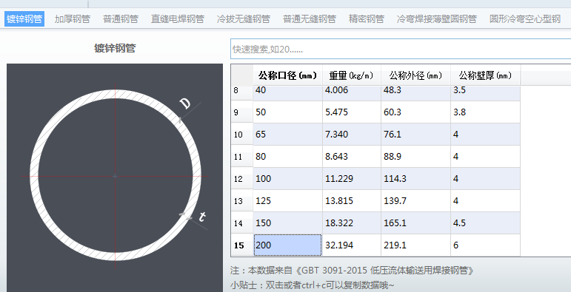This screenshot has height=292, width=571.
Task: Click weight cell 4.006
Action: tap(351, 93)
